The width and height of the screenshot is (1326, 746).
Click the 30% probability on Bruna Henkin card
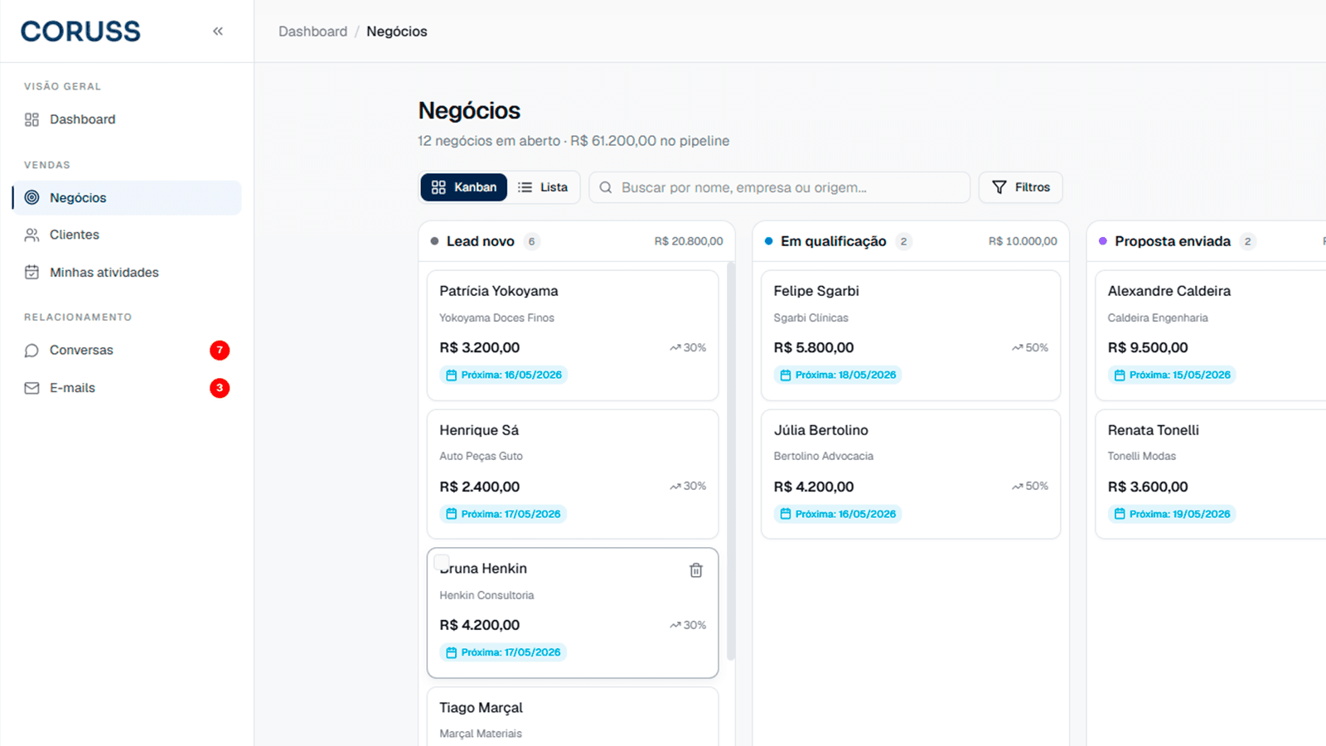[688, 626]
